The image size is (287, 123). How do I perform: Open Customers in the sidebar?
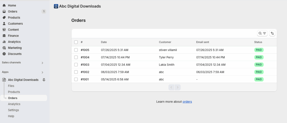pyautogui.click(x=15, y=24)
